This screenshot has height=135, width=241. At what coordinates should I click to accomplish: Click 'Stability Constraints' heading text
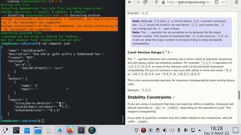coord(149,97)
